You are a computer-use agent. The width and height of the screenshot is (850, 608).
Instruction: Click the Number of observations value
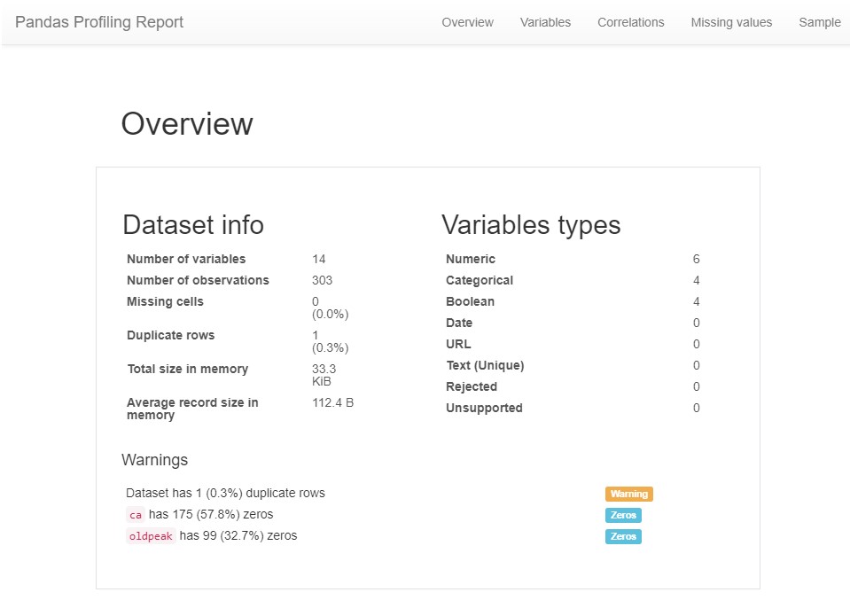pos(320,280)
